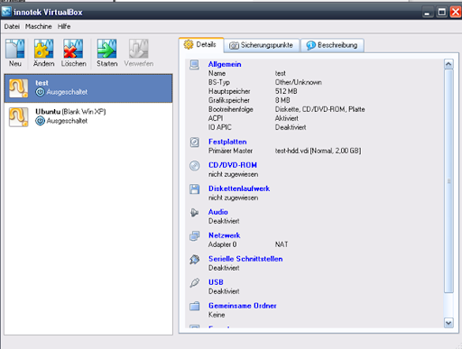Screen dimensions: 462x349
Task: Open the CD/DVD-ROM settings link
Action: pyautogui.click(x=233, y=165)
